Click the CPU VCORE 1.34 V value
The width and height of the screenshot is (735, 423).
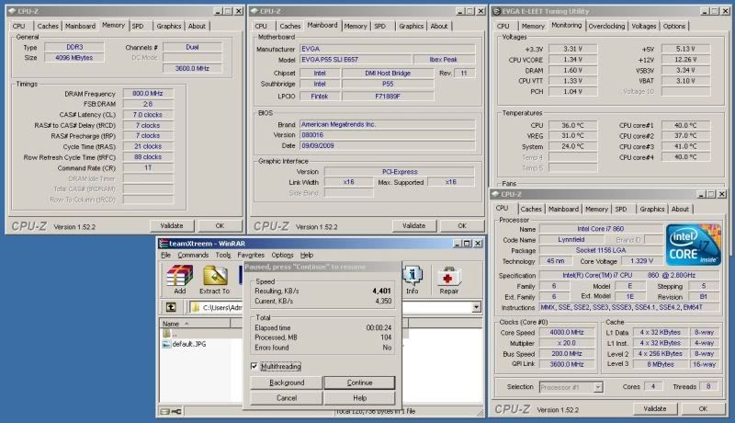click(572, 60)
